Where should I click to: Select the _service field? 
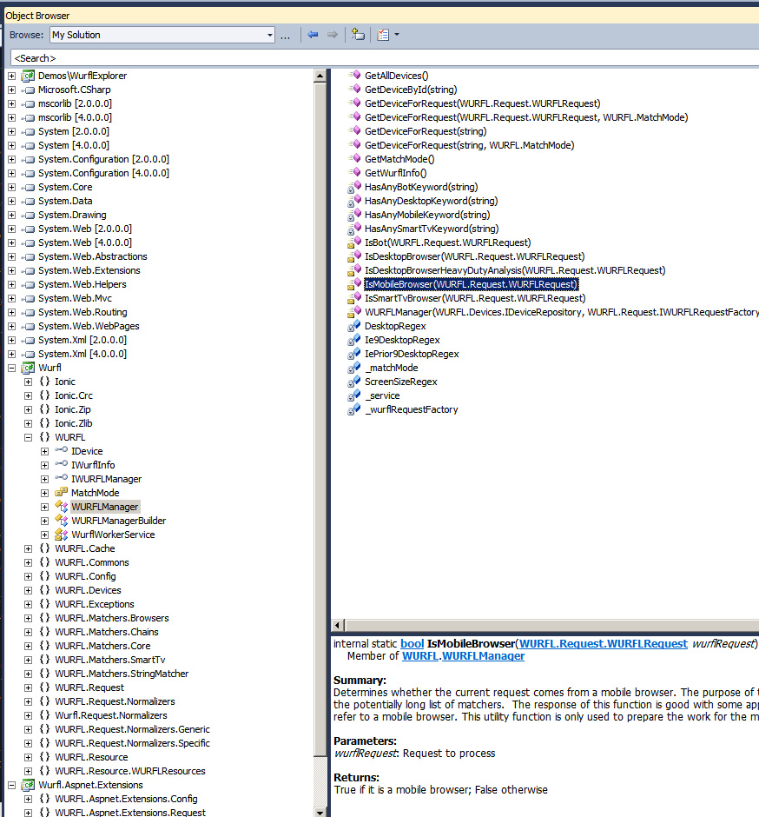(x=382, y=395)
